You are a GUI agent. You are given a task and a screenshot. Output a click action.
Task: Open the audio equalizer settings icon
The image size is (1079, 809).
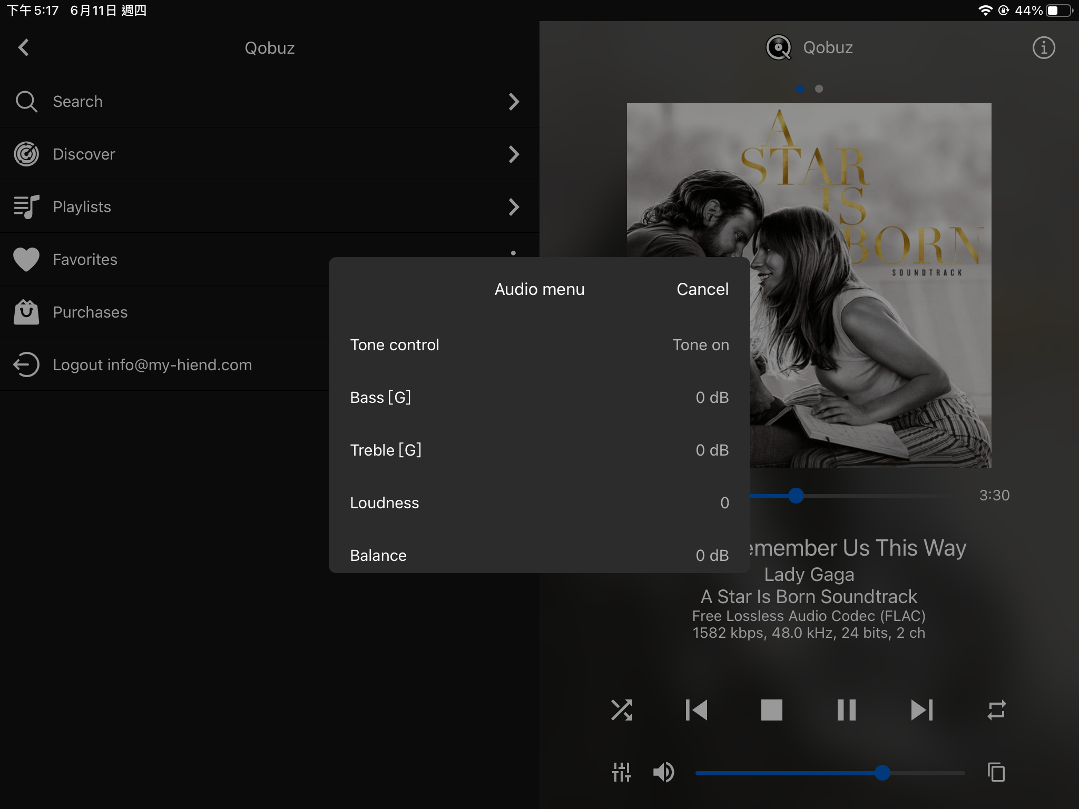622,773
